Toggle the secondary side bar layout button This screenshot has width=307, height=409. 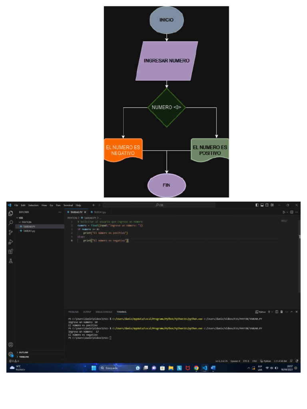[x=267, y=205]
